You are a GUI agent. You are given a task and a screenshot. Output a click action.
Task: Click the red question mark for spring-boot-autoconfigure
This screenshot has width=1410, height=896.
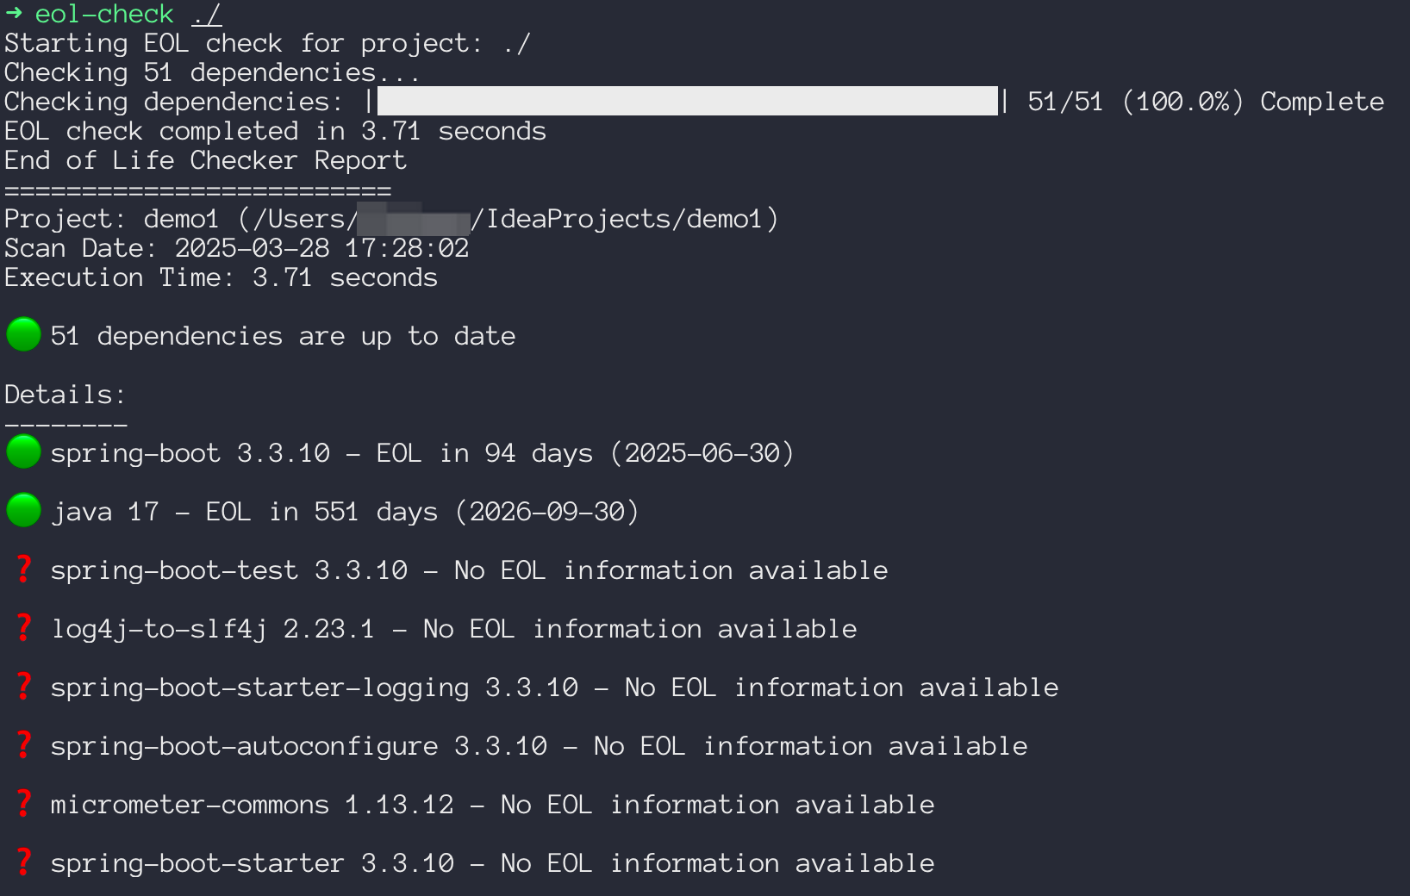point(24,744)
